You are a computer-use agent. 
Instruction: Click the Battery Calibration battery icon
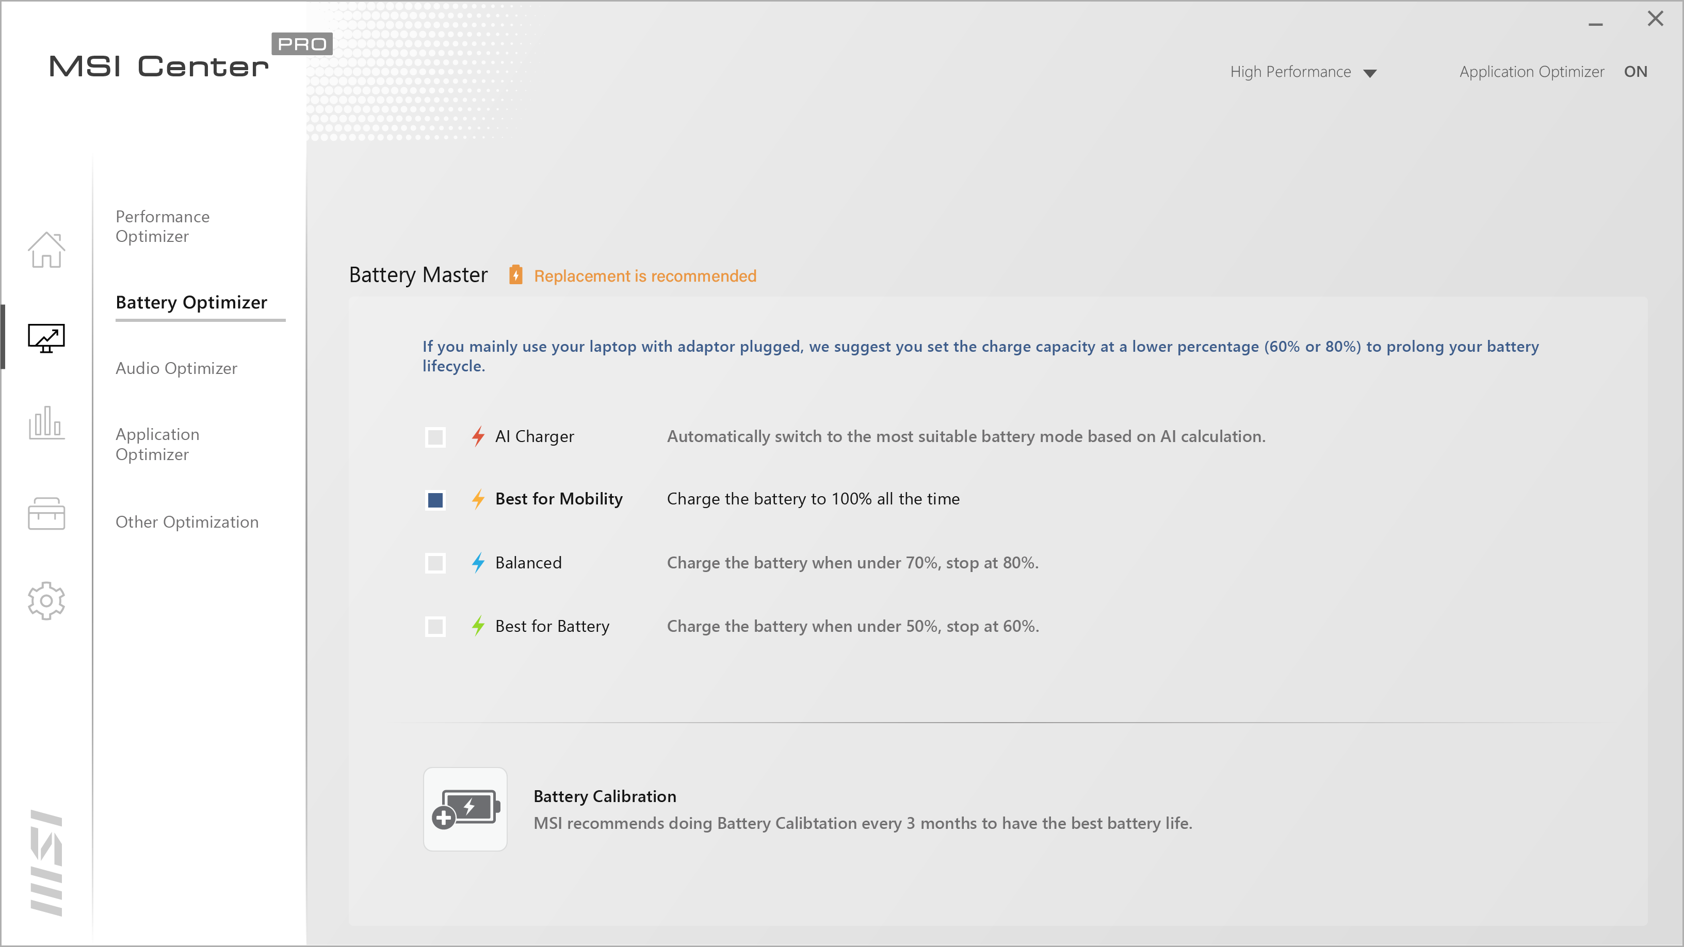click(x=465, y=809)
